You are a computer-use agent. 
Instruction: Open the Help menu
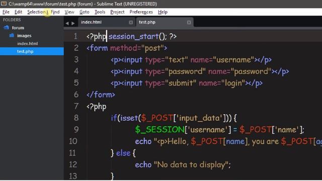pyautogui.click(x=163, y=12)
